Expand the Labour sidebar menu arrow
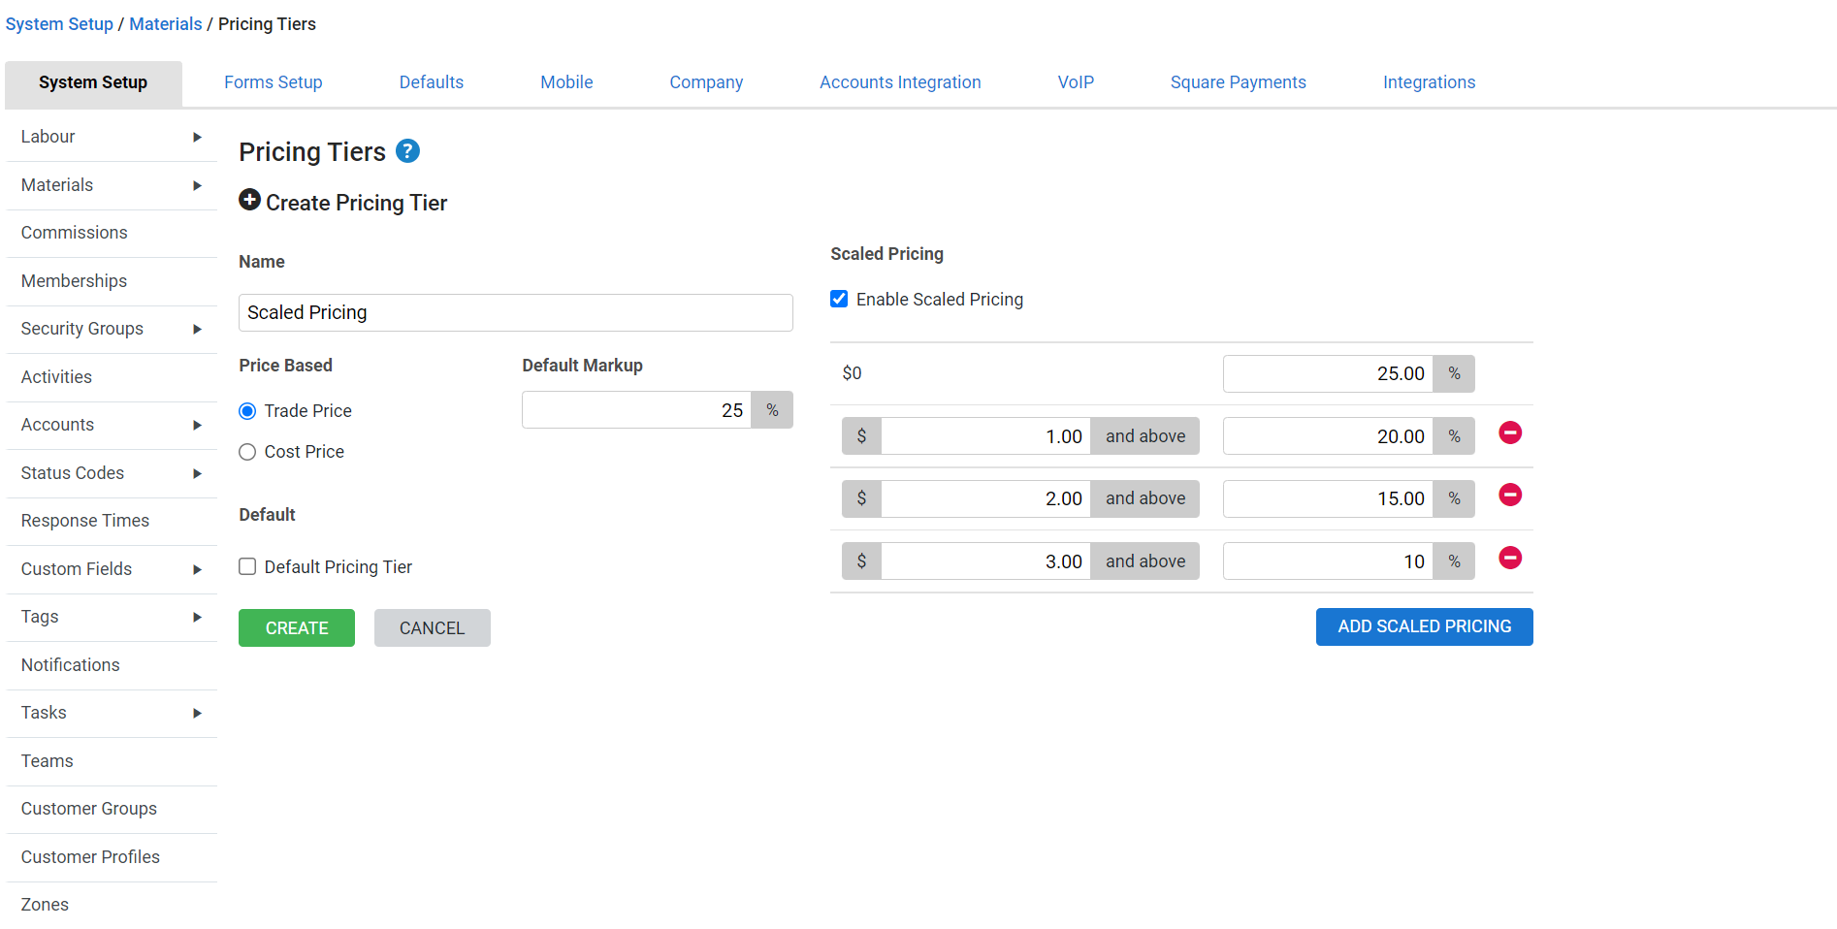This screenshot has width=1837, height=929. [x=197, y=138]
